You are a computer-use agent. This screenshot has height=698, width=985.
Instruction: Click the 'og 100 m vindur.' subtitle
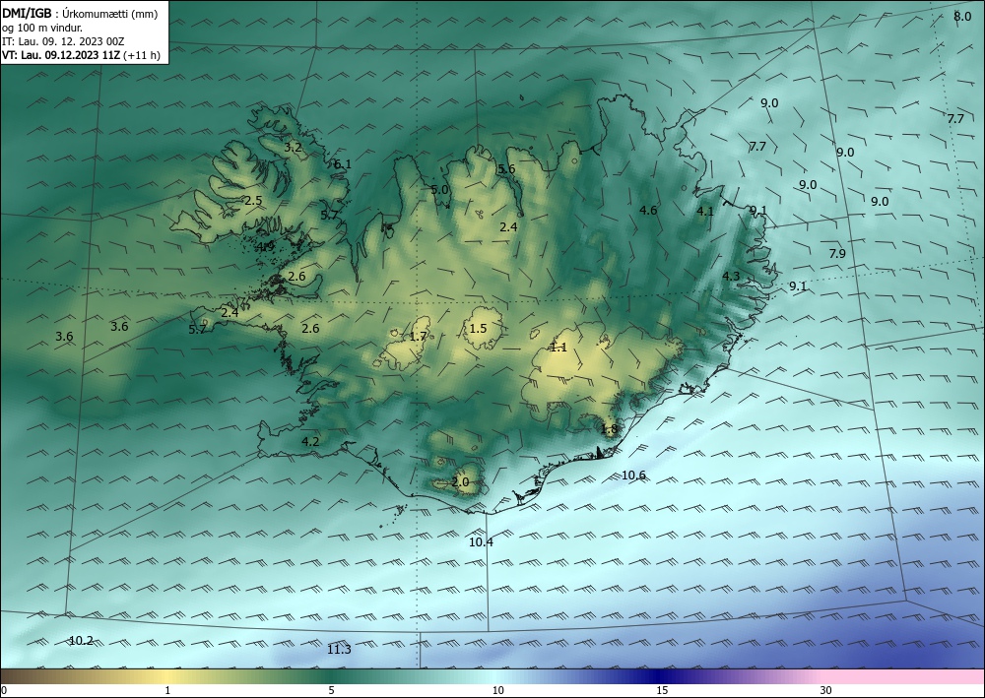(x=42, y=28)
